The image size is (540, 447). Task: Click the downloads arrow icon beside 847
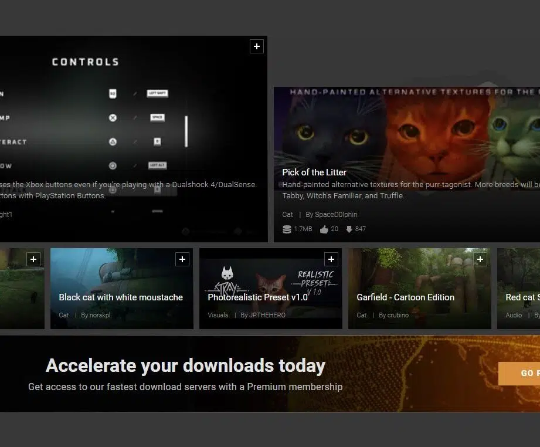[x=349, y=229]
